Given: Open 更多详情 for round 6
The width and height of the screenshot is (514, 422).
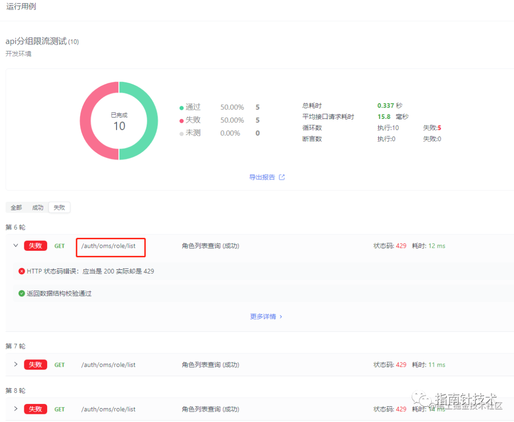Looking at the screenshot, I should pos(266,316).
